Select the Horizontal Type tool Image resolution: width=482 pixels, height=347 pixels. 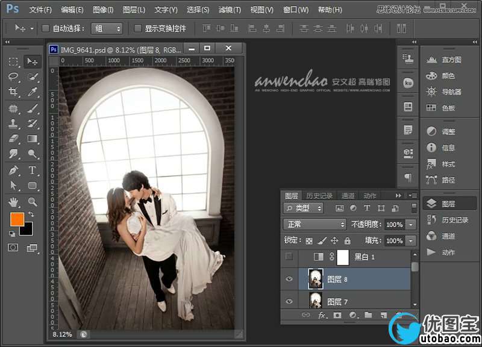click(32, 170)
